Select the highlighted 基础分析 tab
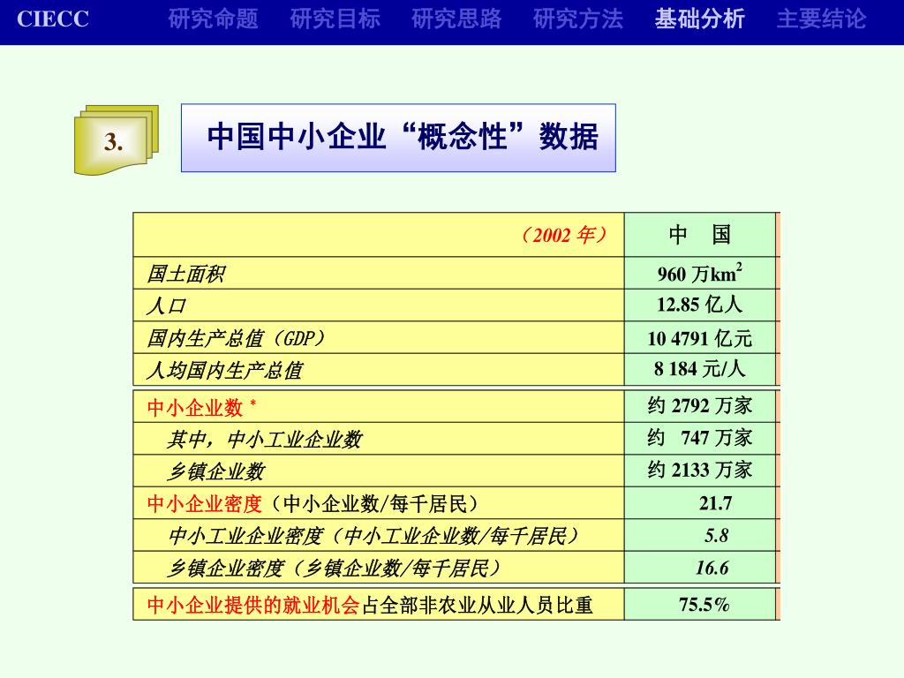The height and width of the screenshot is (678, 904). pos(700,19)
